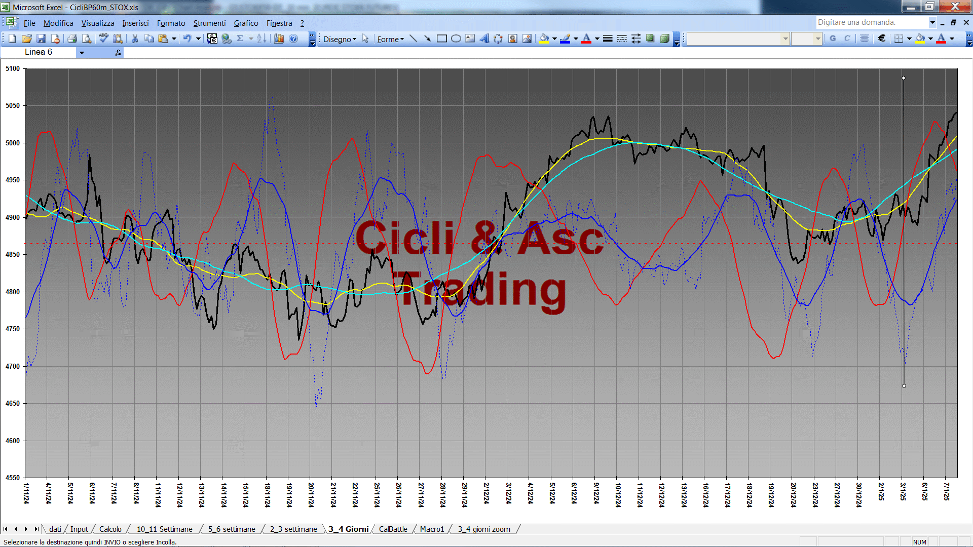Screen dimensions: 973x547
Task: Click blue Line Color swatch
Action: click(566, 39)
